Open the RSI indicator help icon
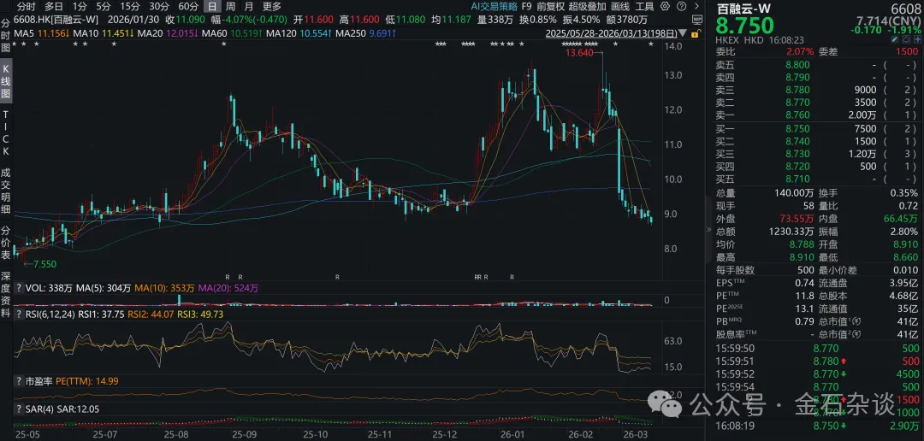Screen dimensions: 924x441 click(18, 315)
